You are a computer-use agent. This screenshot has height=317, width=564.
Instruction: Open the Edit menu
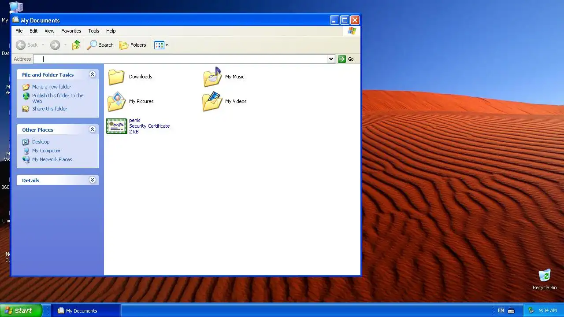[x=33, y=31]
